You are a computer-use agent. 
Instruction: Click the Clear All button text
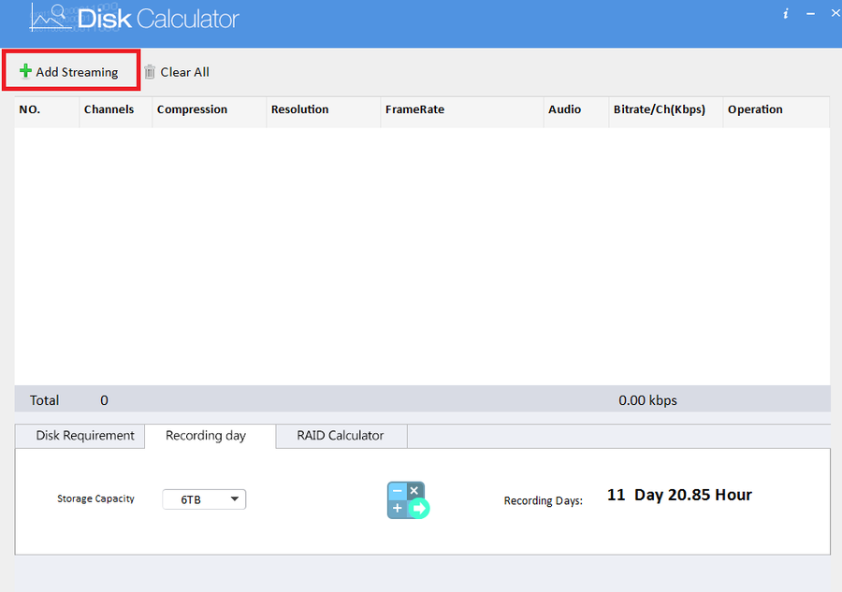tap(184, 72)
